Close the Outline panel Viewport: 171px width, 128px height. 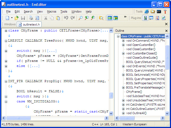click(166, 31)
